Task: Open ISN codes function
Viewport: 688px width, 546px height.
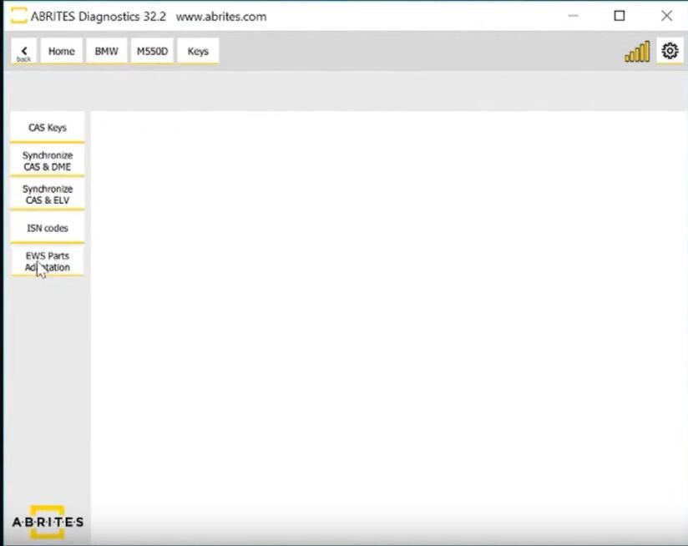Action: pyautogui.click(x=48, y=228)
